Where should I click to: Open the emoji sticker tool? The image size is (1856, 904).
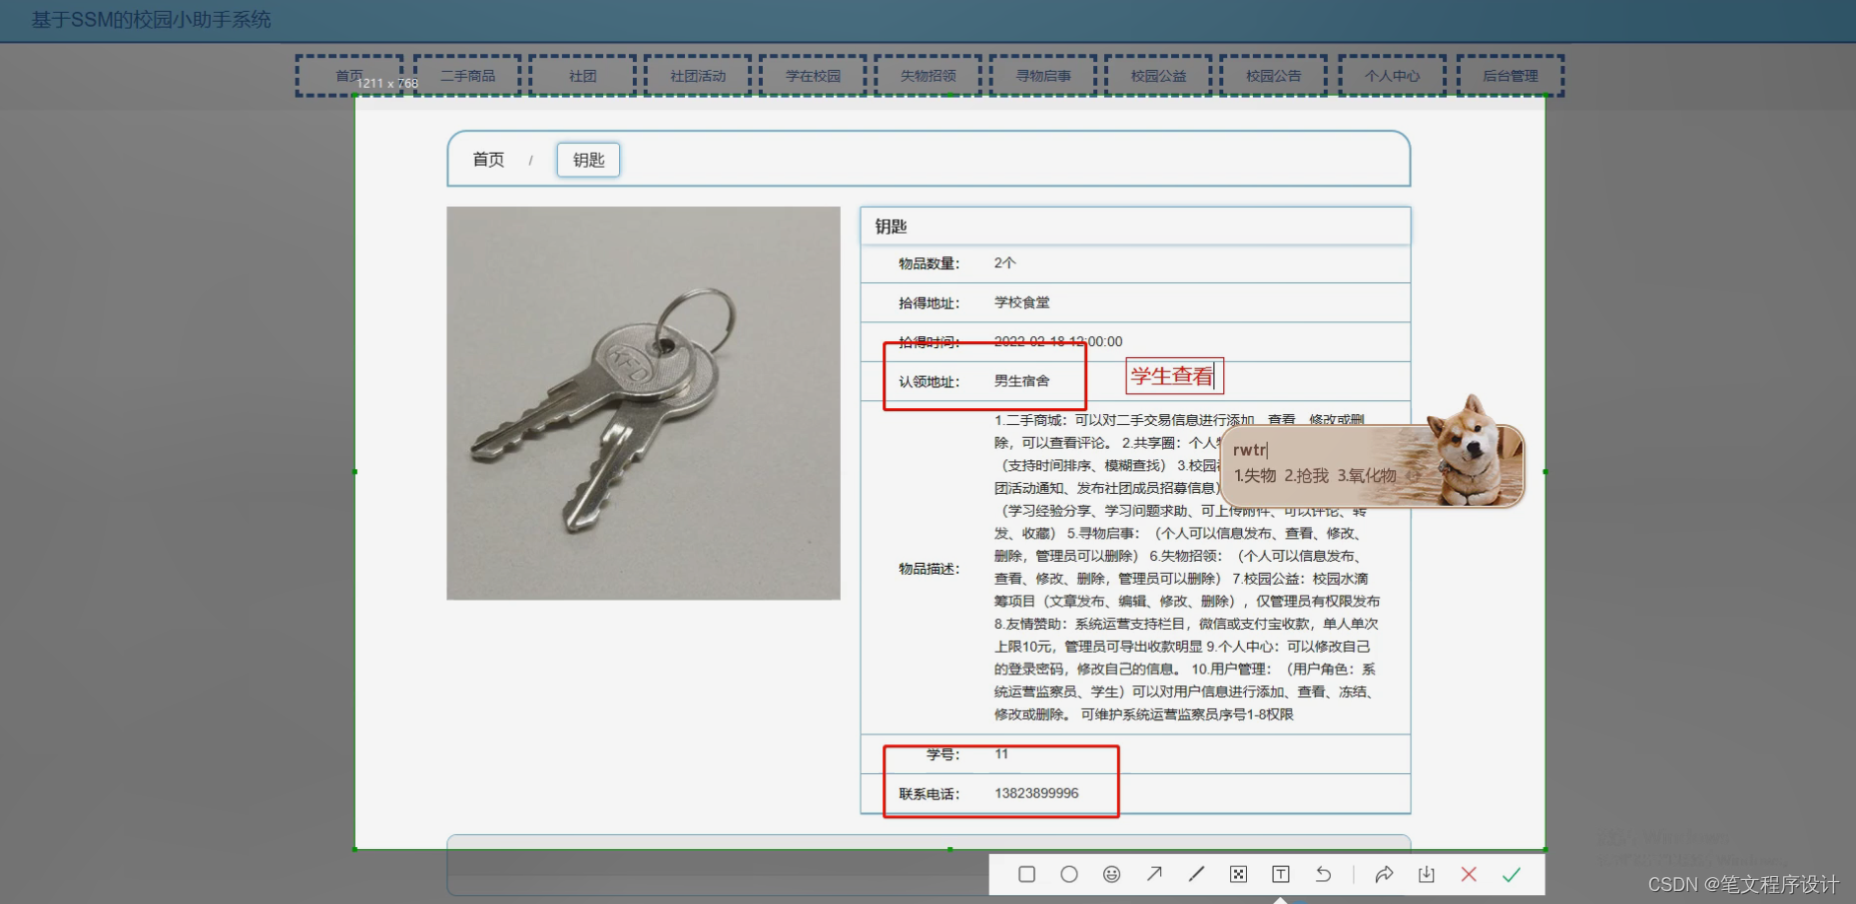(1112, 873)
